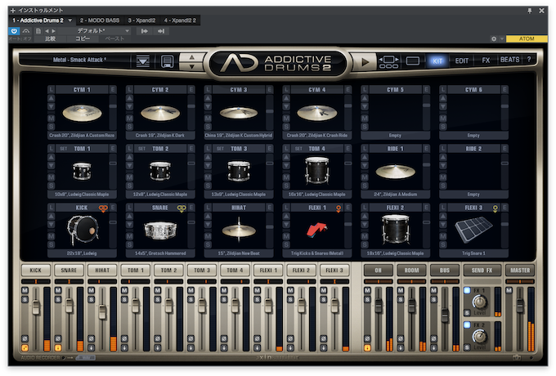Click the yellow ATOM controller button
Screen dimensions: 556x376
pos(527,38)
